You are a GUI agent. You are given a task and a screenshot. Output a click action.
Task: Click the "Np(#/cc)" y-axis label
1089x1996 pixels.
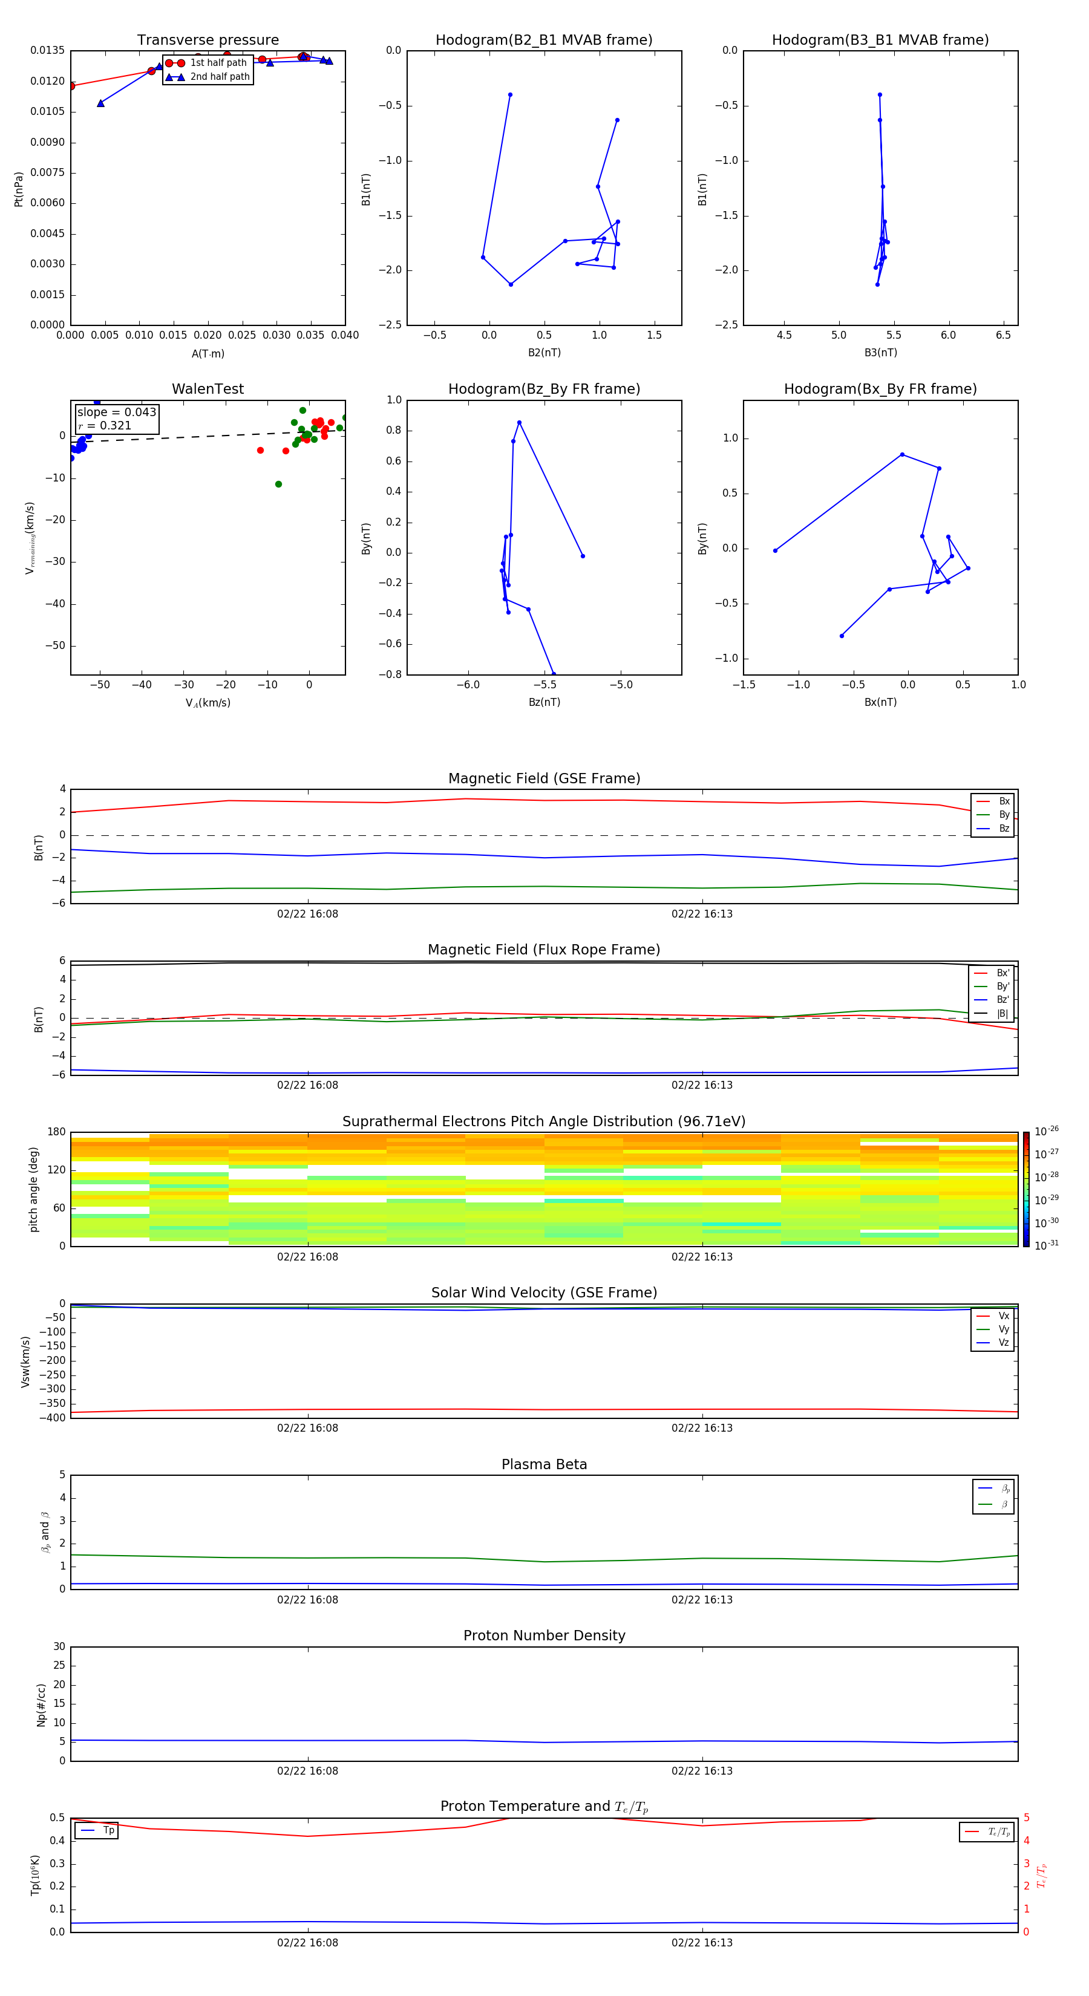coord(41,1704)
